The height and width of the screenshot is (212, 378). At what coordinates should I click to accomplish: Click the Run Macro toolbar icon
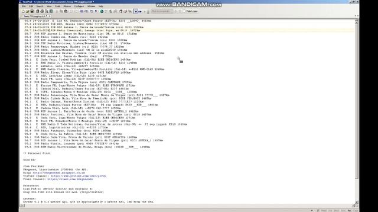click(140, 11)
